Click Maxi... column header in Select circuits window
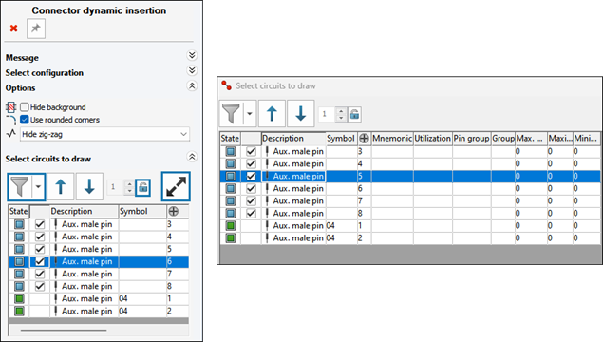The height and width of the screenshot is (342, 603). tap(560, 138)
